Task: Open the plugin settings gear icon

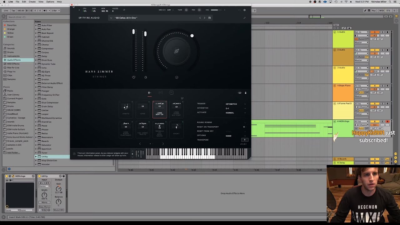Action: pyautogui.click(x=244, y=10)
